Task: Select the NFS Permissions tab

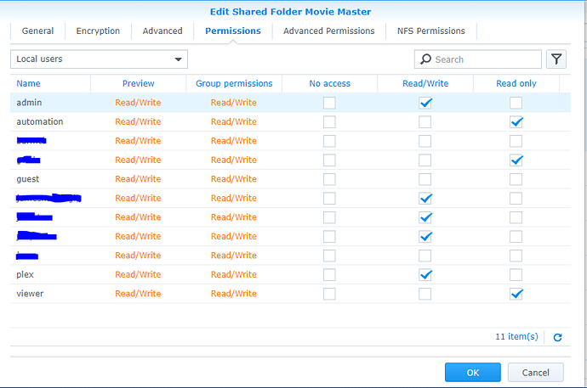Action: pyautogui.click(x=430, y=31)
